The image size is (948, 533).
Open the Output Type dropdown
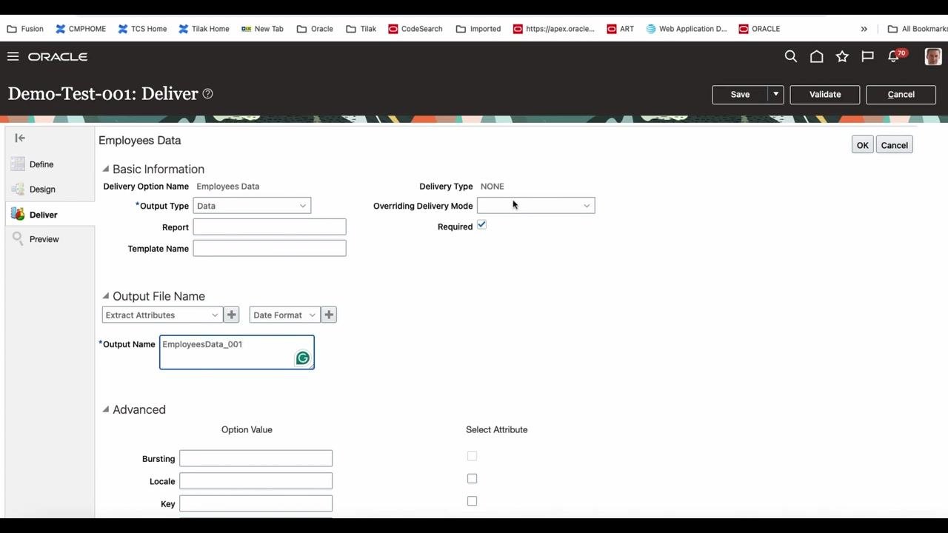click(252, 206)
